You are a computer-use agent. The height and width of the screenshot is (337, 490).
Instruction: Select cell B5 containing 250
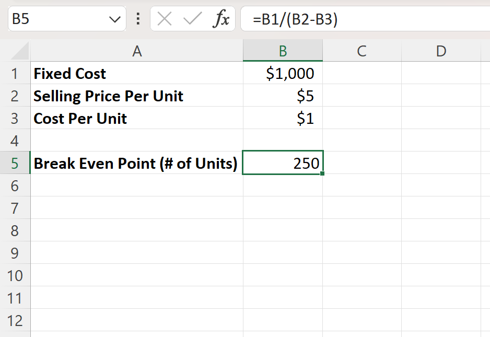(x=283, y=163)
